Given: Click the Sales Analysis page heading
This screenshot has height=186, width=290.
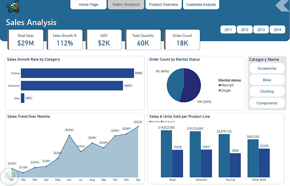Looking at the screenshot, I should (x=31, y=22).
